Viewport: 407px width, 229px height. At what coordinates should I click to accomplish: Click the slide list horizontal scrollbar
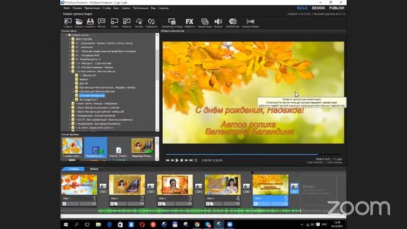tap(203, 216)
